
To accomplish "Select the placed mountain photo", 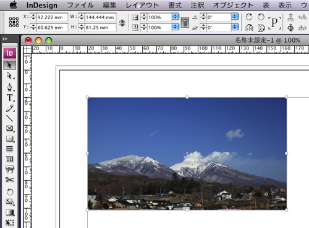I will coord(187,154).
